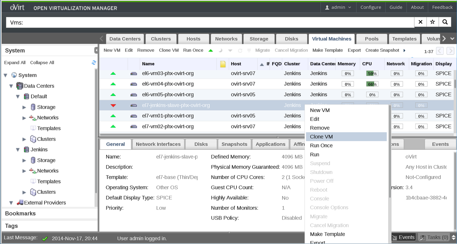457x244 pixels.
Task: Expand the footer panel with arrows
Action: [x=453, y=237]
